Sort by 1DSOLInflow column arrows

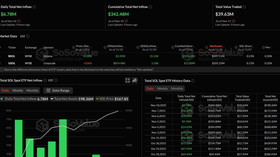pos(158,47)
